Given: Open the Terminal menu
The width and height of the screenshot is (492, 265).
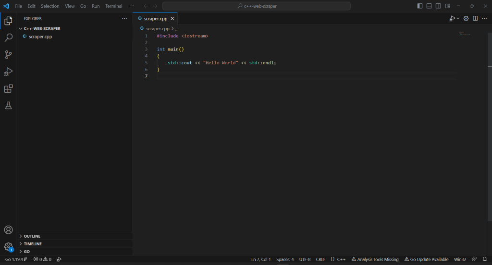Looking at the screenshot, I should [114, 6].
